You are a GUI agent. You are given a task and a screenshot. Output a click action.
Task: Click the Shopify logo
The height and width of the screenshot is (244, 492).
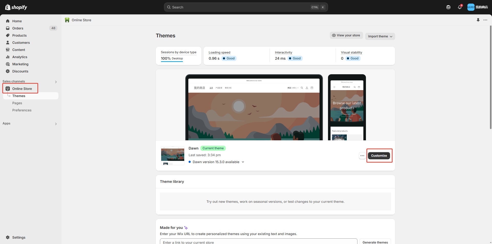click(16, 7)
